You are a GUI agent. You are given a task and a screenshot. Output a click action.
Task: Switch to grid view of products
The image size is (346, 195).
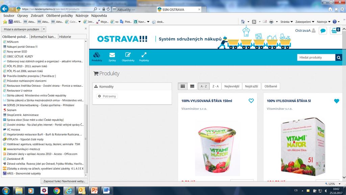click(183, 86)
